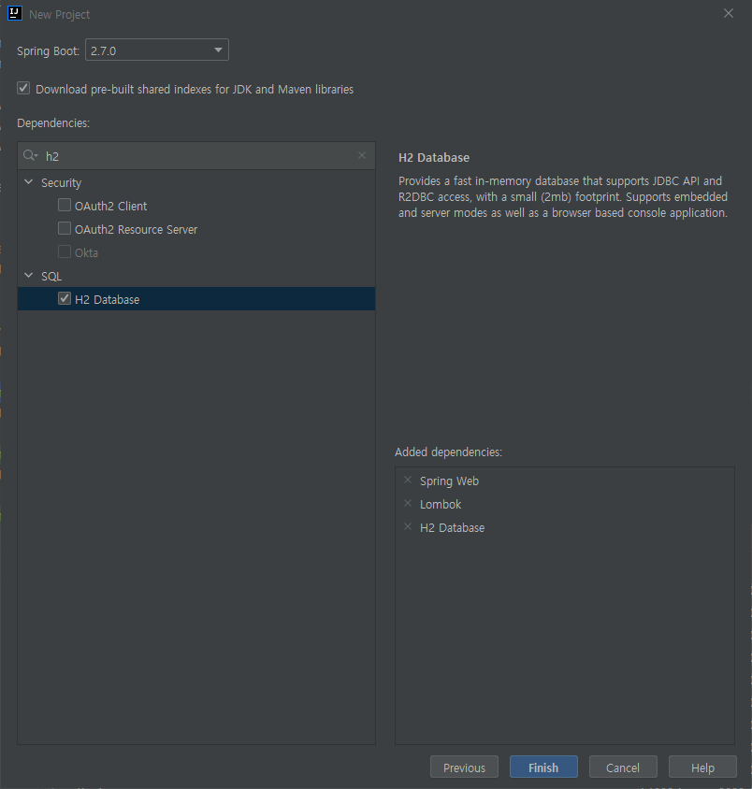Click the IntelliJ IDEA logo icon
The width and height of the screenshot is (752, 789).
(15, 13)
